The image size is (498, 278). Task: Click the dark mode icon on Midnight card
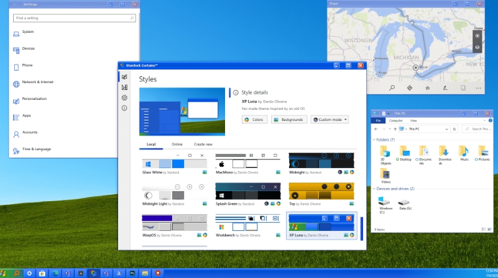click(340, 172)
